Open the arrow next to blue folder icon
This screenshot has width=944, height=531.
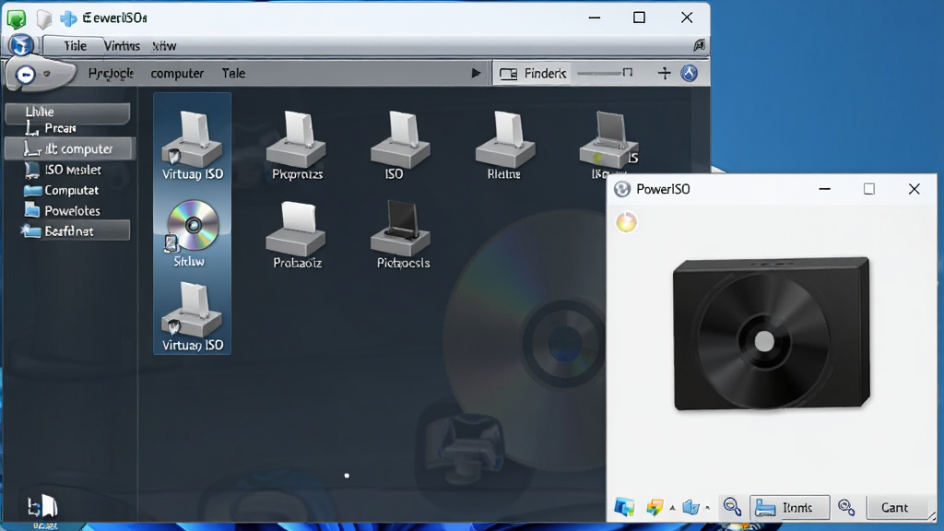pyautogui.click(x=707, y=508)
